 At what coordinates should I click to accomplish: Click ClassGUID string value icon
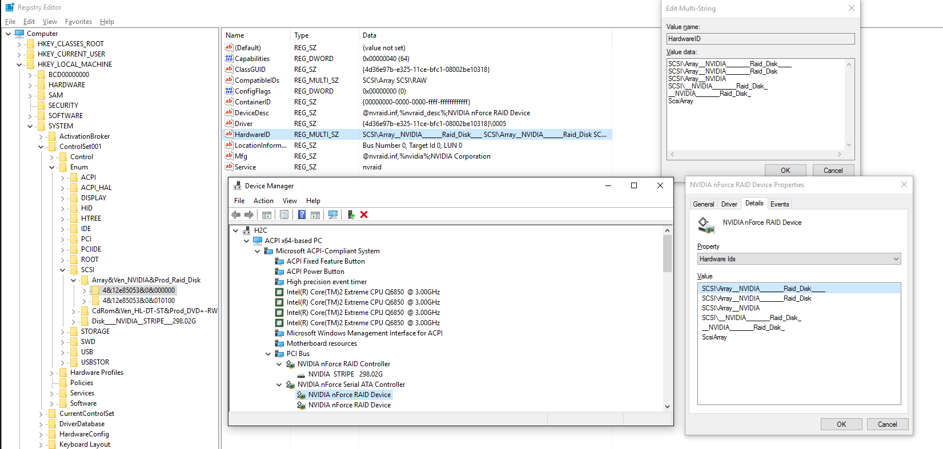click(229, 69)
